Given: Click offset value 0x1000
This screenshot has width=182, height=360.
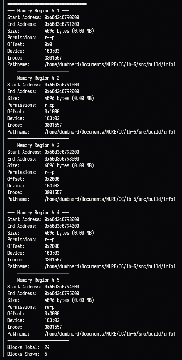Looking at the screenshot, I should tap(52, 112).
